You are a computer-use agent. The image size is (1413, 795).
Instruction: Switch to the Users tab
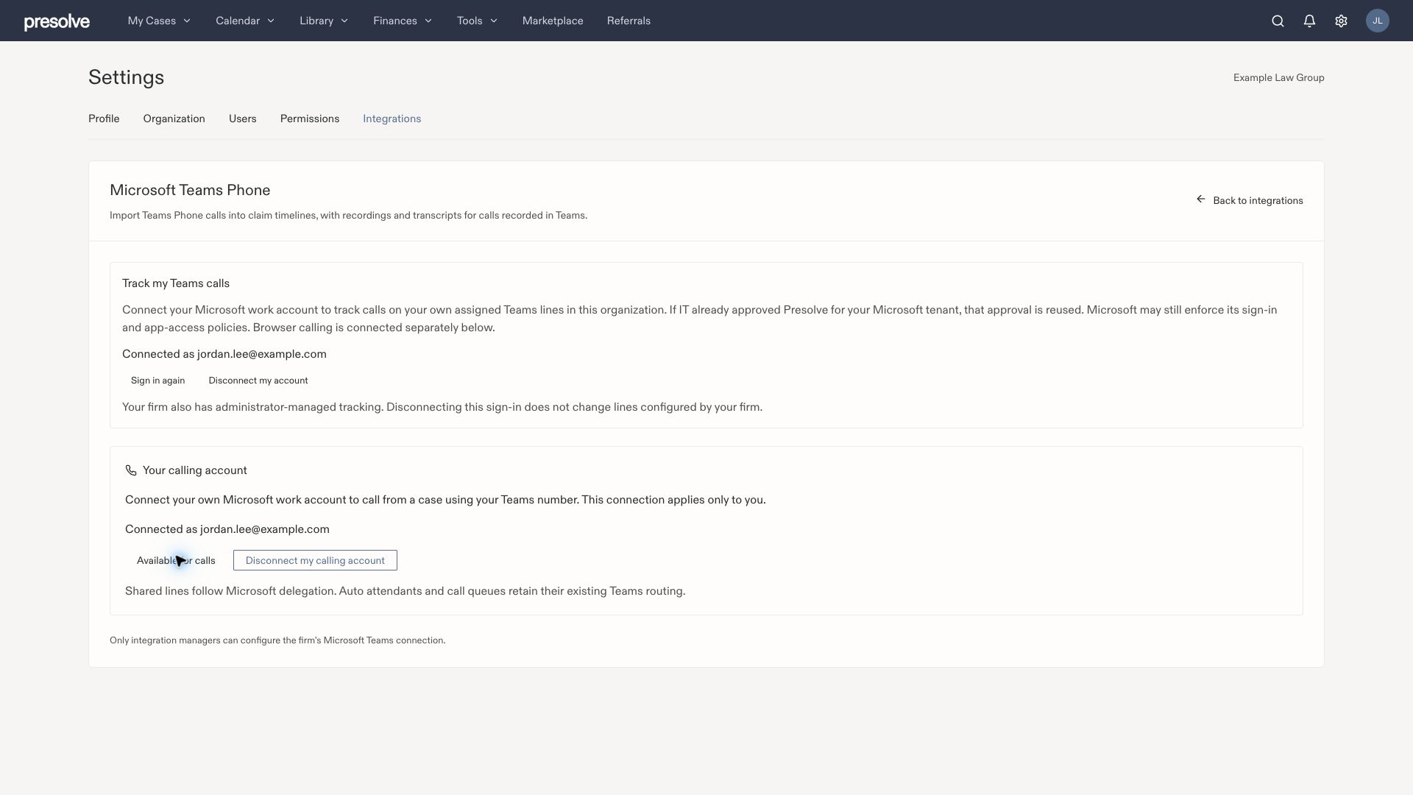pos(242,119)
